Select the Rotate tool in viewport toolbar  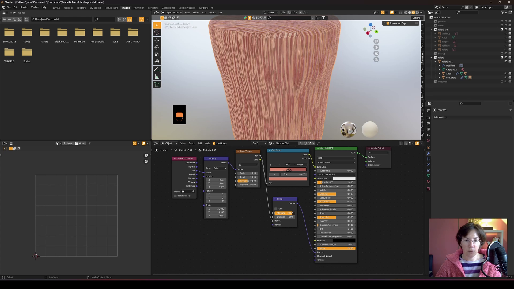[157, 47]
